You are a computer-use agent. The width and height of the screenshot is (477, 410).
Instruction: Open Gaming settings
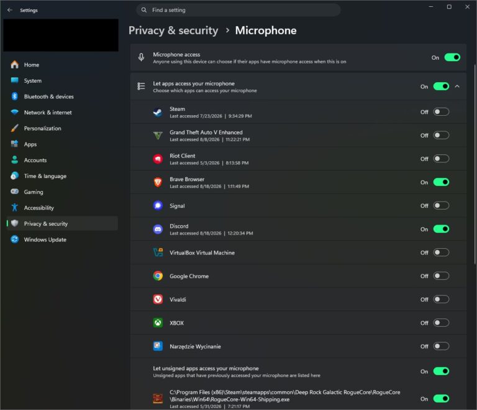[62, 192]
